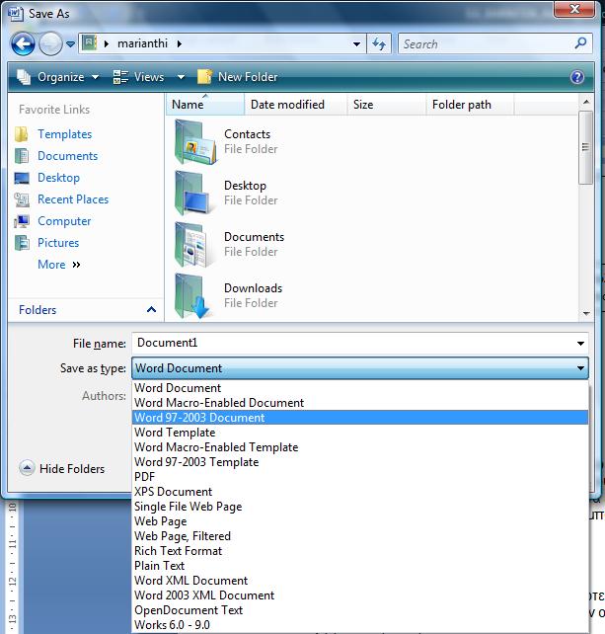Create a New Folder
Image resolution: width=605 pixels, height=634 pixels.
tap(237, 77)
